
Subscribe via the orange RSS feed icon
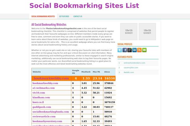(139, 50)
